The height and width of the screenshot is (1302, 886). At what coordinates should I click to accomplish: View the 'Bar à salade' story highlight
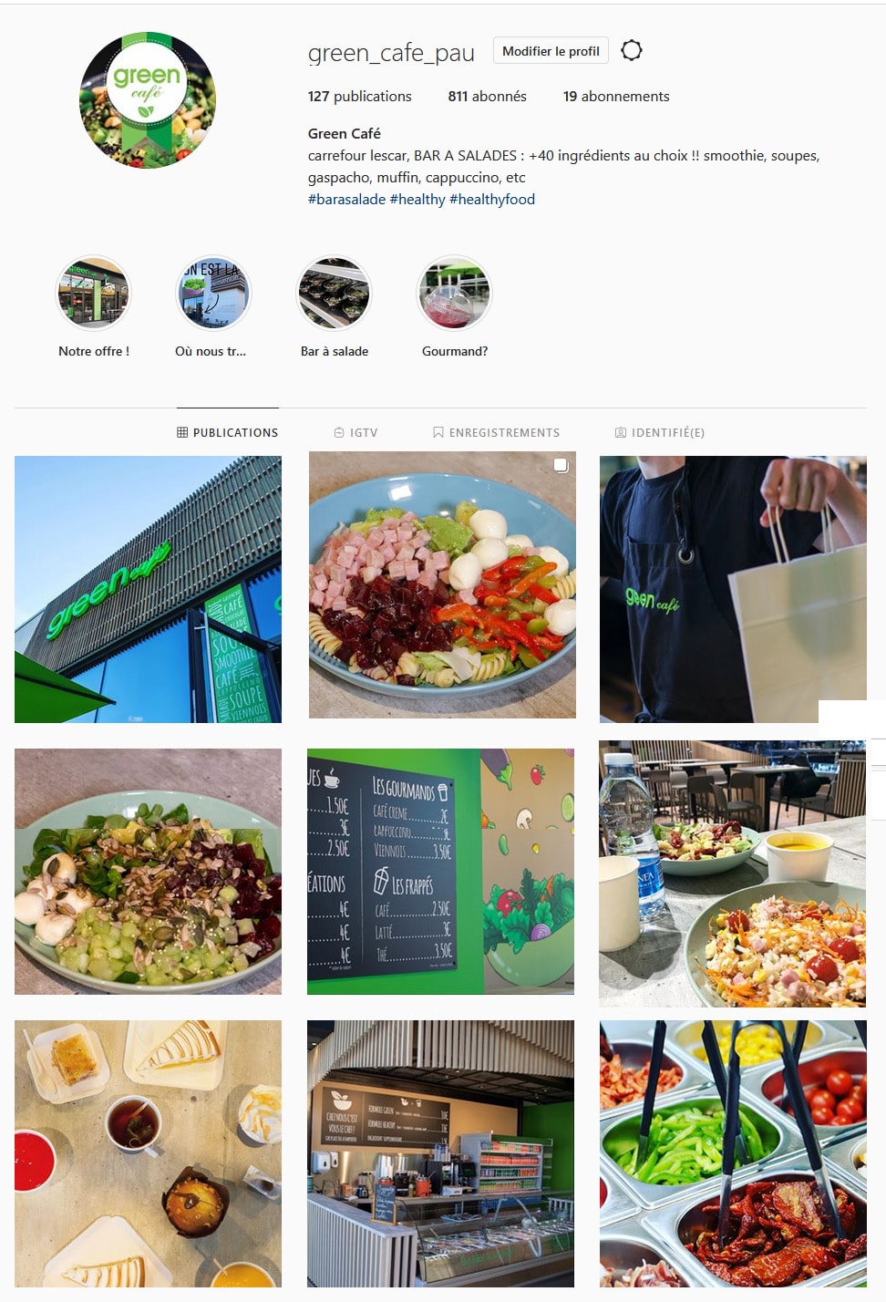click(335, 293)
